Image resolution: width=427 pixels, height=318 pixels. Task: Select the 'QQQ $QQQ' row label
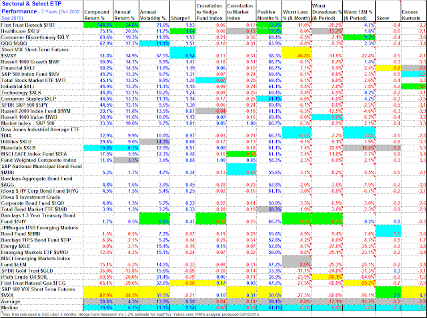click(x=13, y=43)
